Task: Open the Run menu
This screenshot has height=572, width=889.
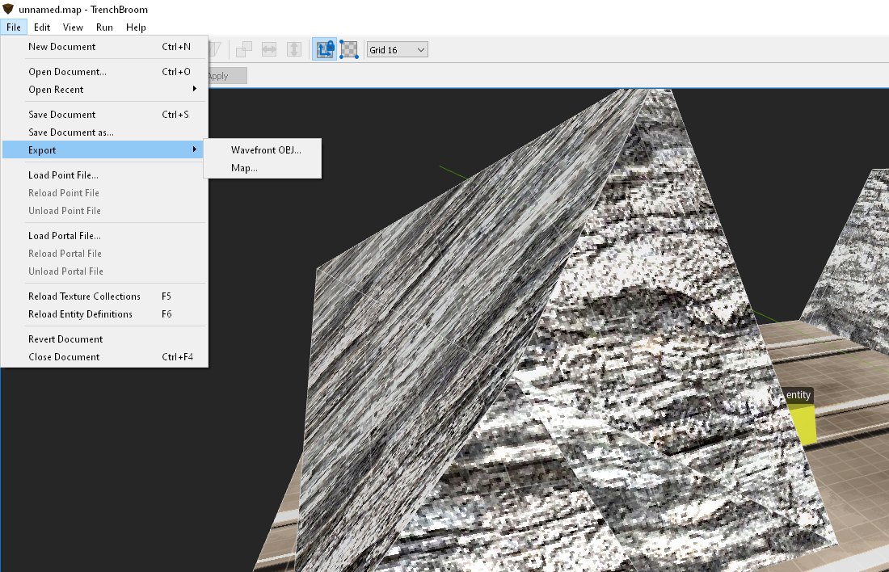Action: tap(104, 27)
